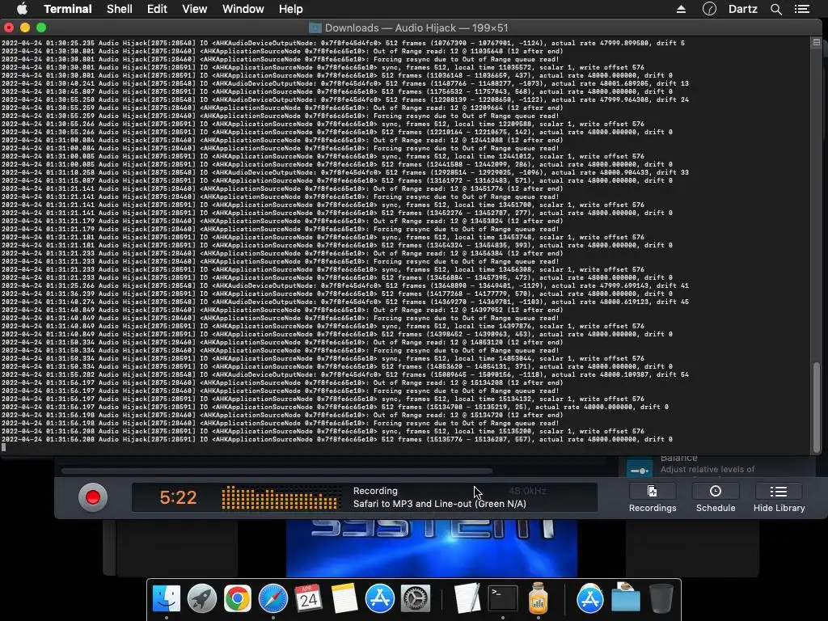Open the Applications stack next to Downloads

(589, 599)
